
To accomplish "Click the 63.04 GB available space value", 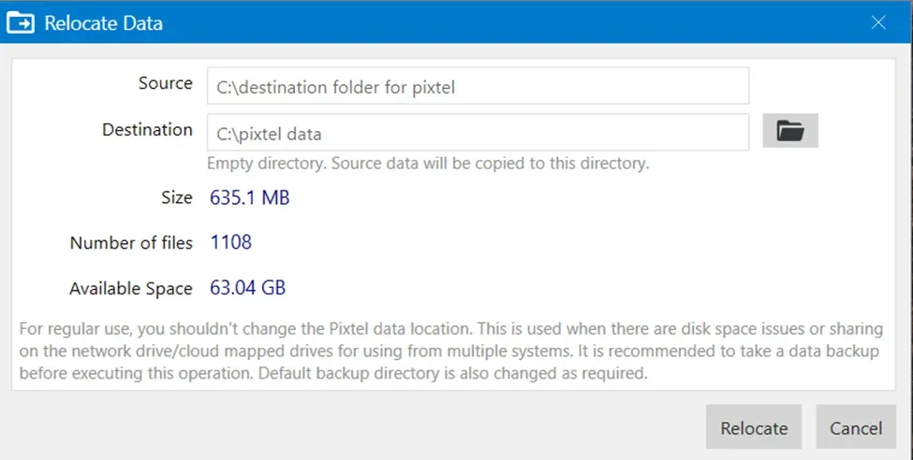I will point(247,287).
